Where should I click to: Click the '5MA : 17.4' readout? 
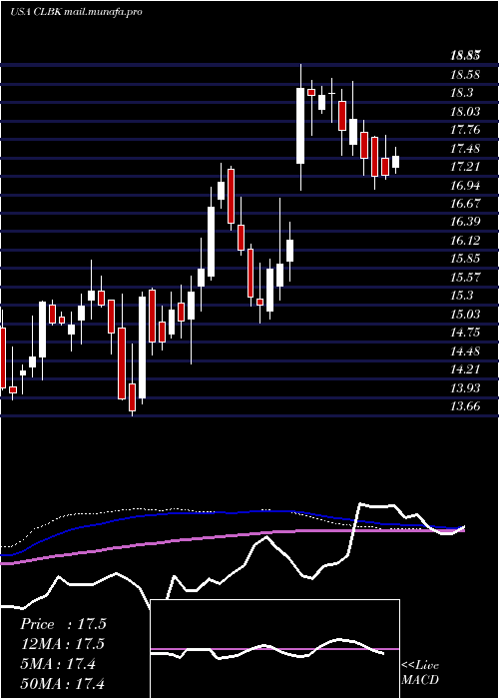coord(58,665)
